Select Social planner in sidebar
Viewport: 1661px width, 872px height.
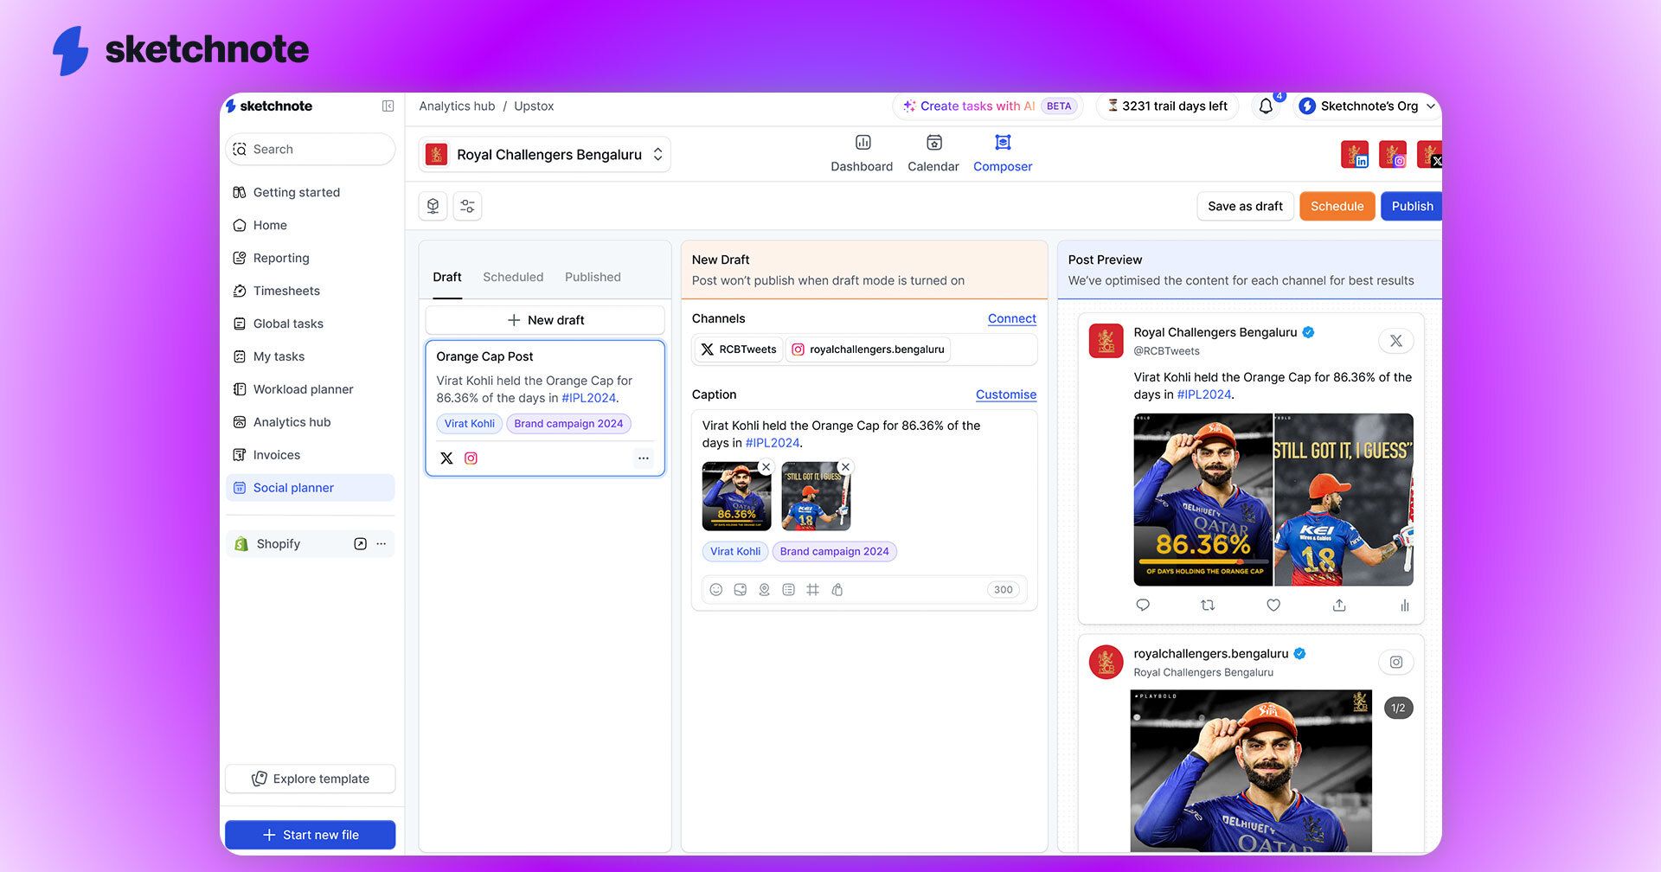click(311, 488)
